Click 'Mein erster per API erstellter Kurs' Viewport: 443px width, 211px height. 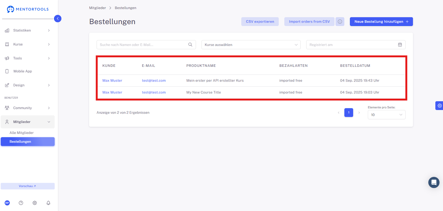(215, 81)
